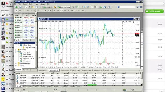Click the green Видеозвонок button

154,11
